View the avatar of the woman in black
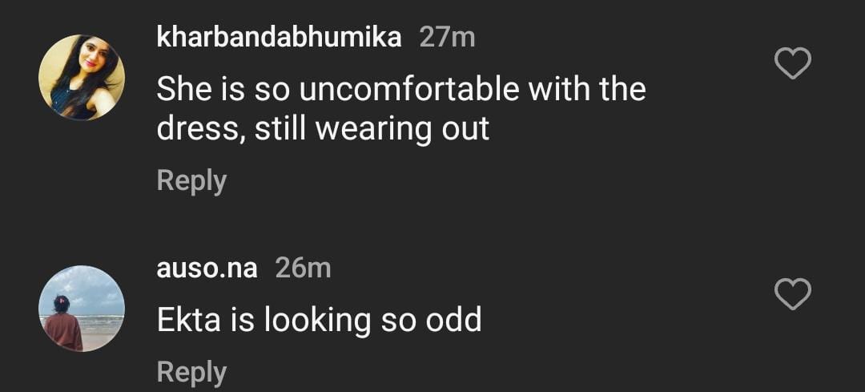The image size is (865, 392). pyautogui.click(x=82, y=78)
